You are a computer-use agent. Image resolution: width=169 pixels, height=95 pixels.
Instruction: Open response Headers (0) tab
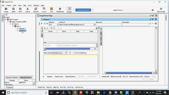pyautogui.click(x=105, y=77)
